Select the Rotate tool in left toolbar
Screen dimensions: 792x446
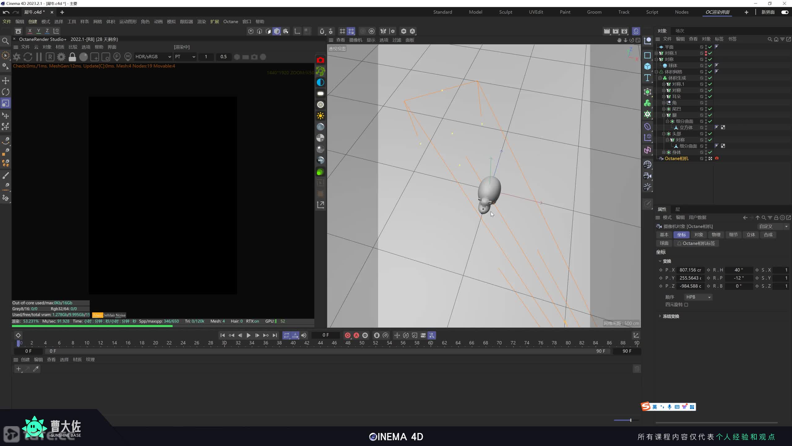tap(6, 92)
